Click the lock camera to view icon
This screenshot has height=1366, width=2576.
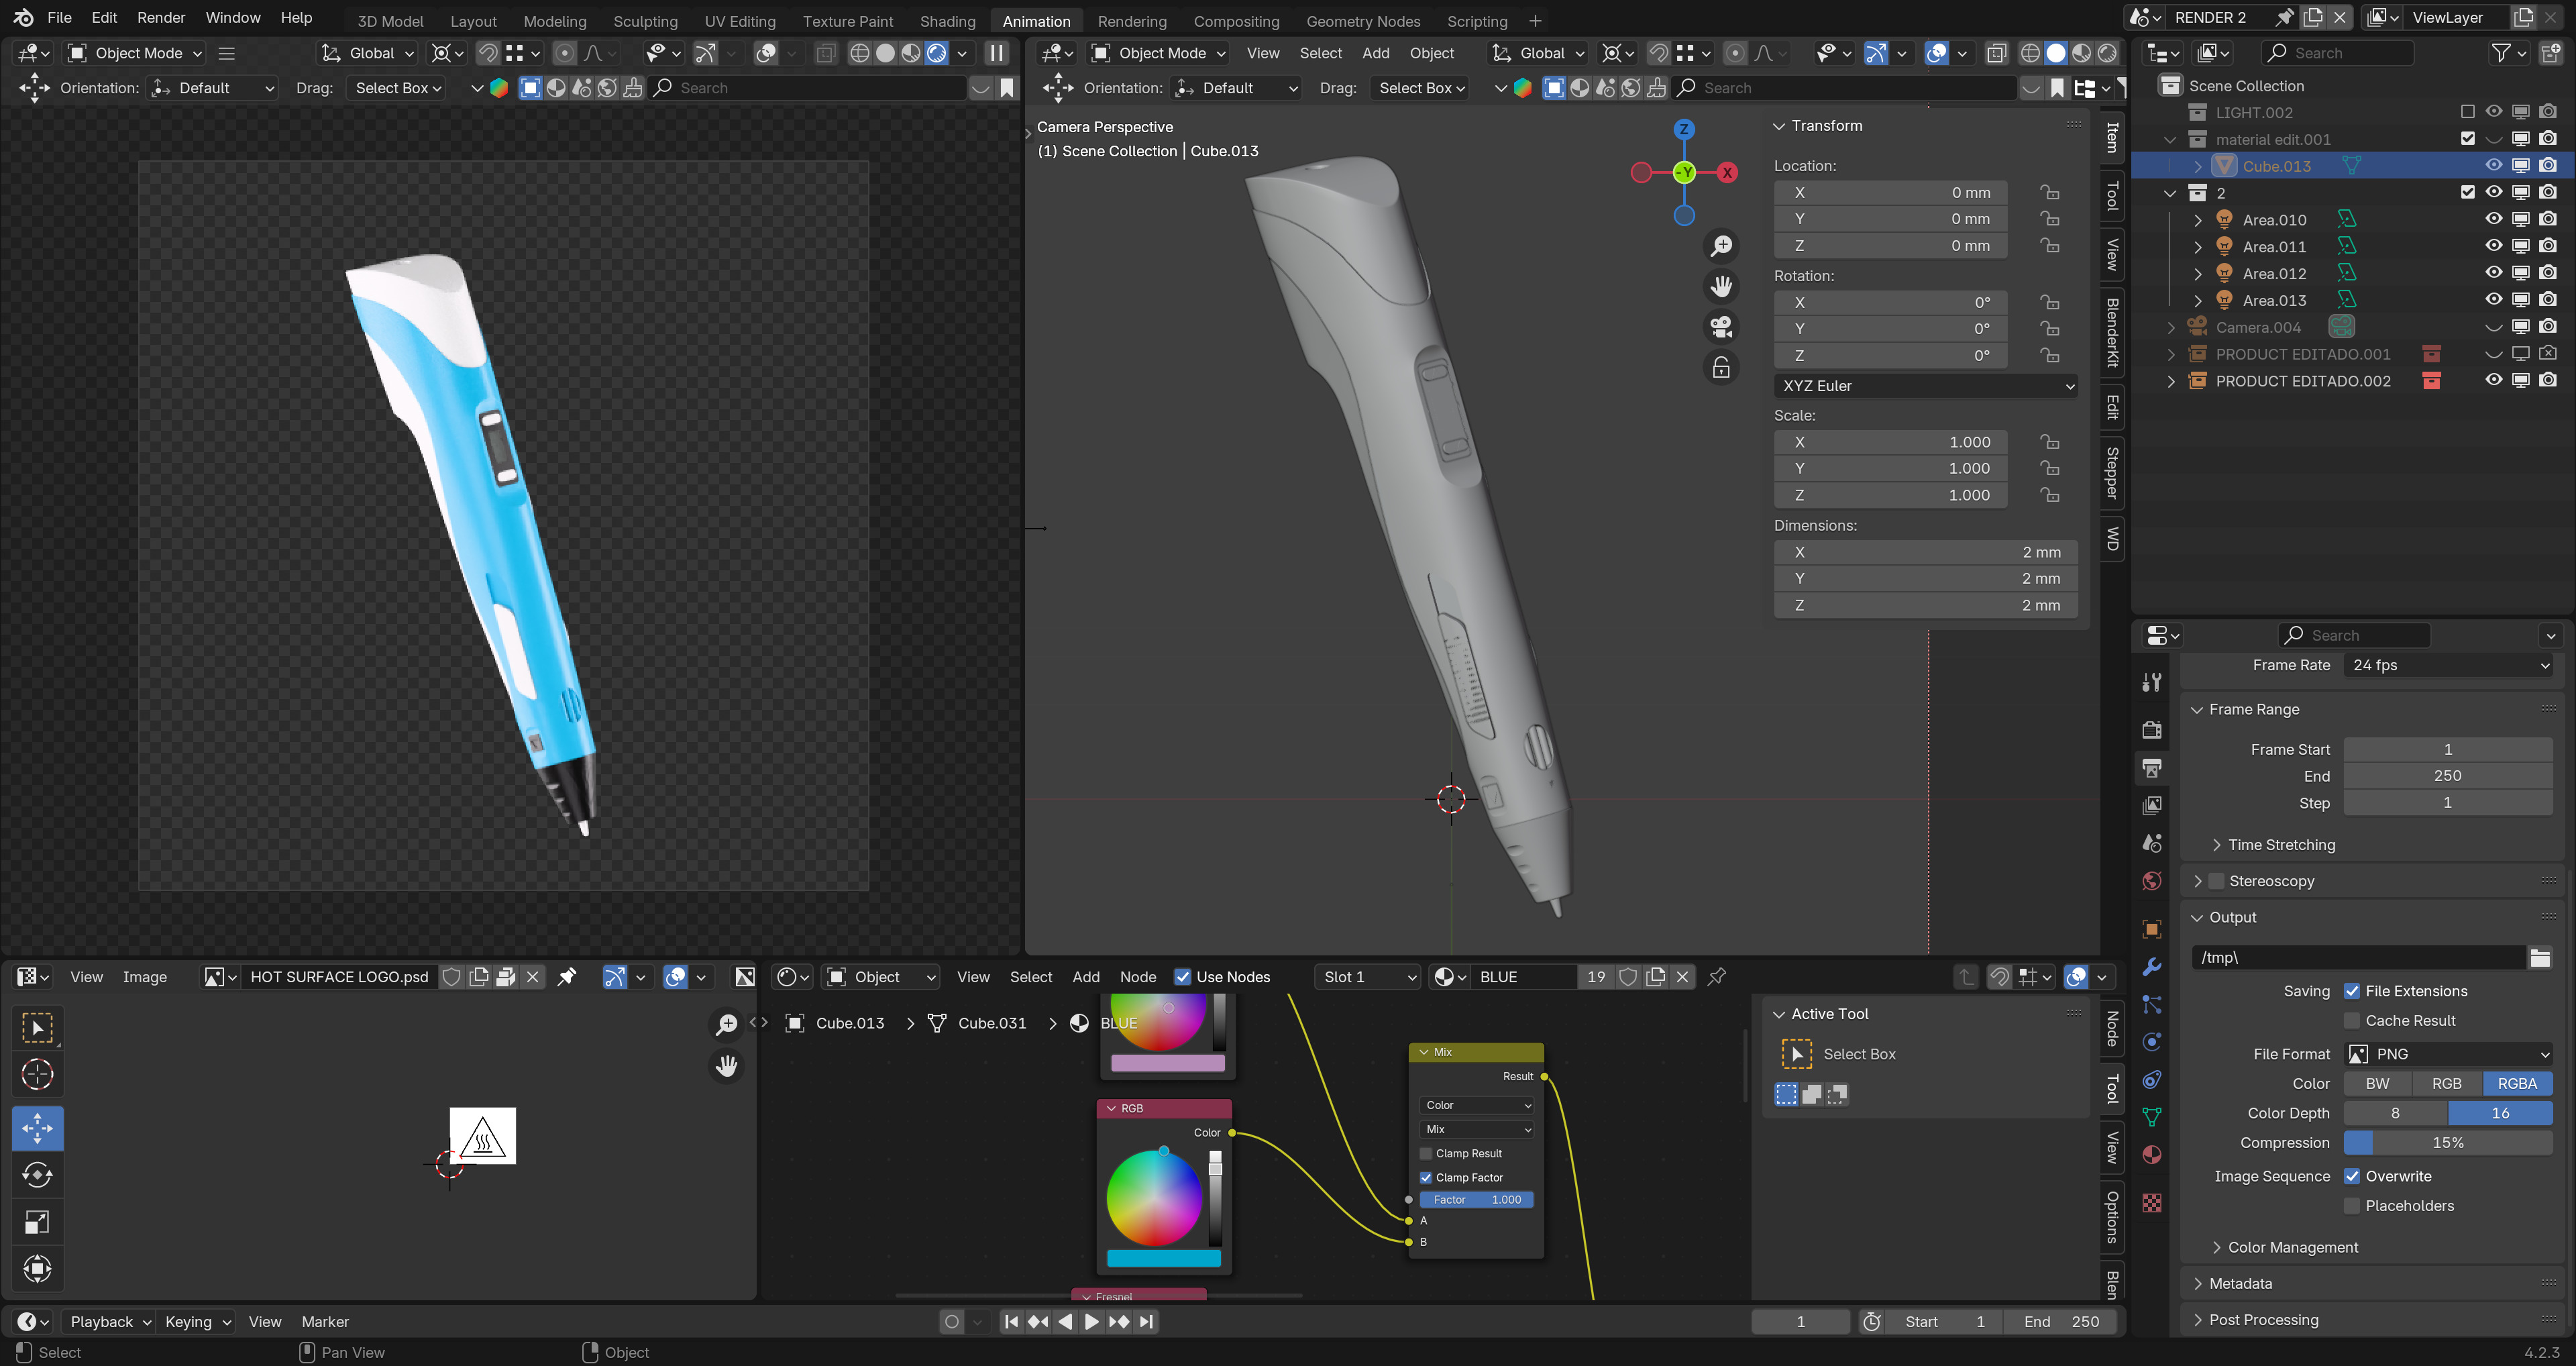coord(1721,368)
